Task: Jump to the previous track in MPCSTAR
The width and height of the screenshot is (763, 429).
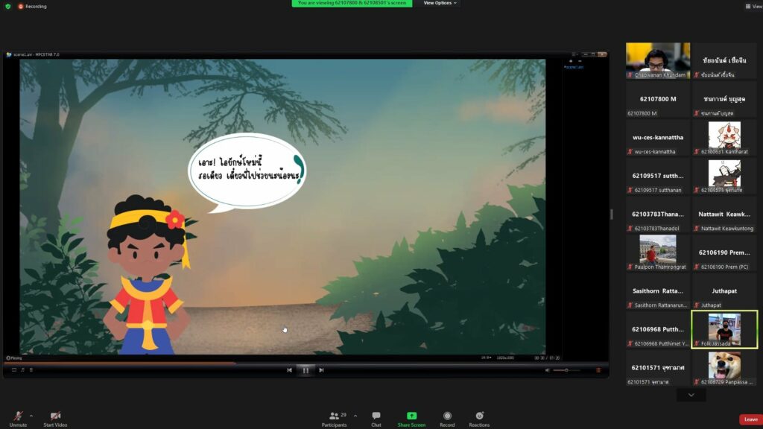Action: click(x=290, y=370)
